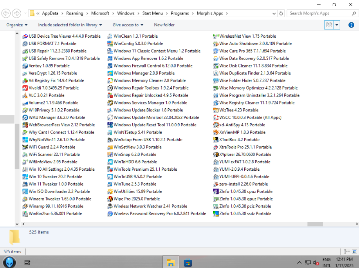Click the XnViewMP 1.8.3 Portable icon
359x268 pixels.
tap(216, 132)
